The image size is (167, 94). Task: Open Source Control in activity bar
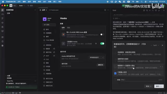2,19
